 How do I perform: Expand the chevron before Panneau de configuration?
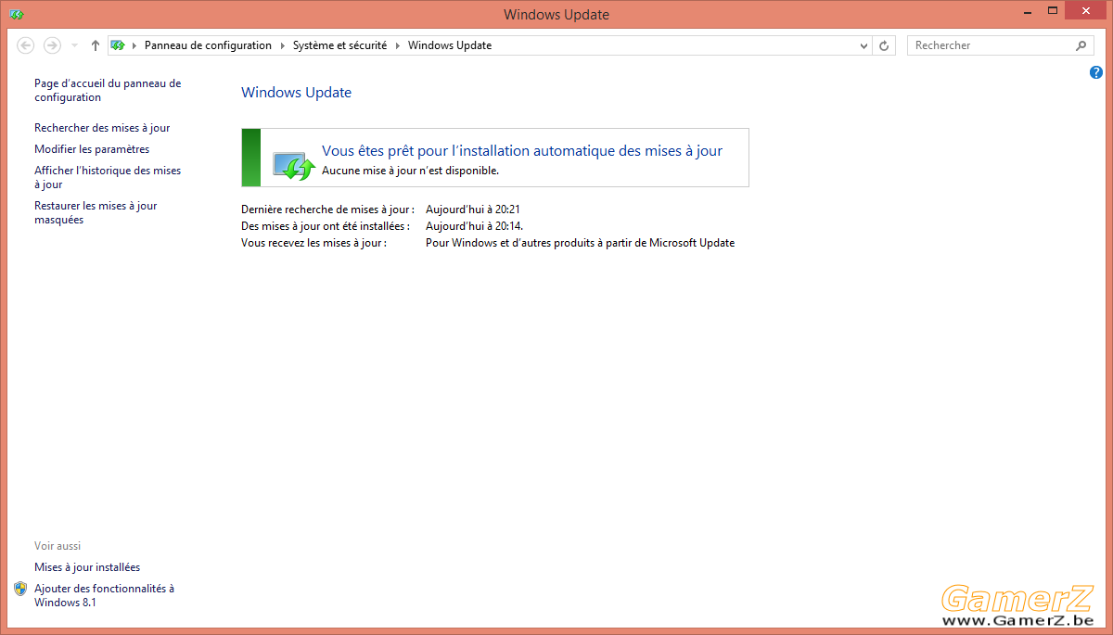point(134,45)
